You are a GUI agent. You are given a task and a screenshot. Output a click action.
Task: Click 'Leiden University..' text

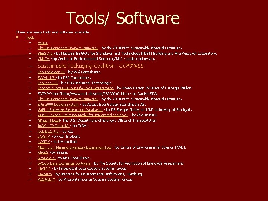[141, 59]
